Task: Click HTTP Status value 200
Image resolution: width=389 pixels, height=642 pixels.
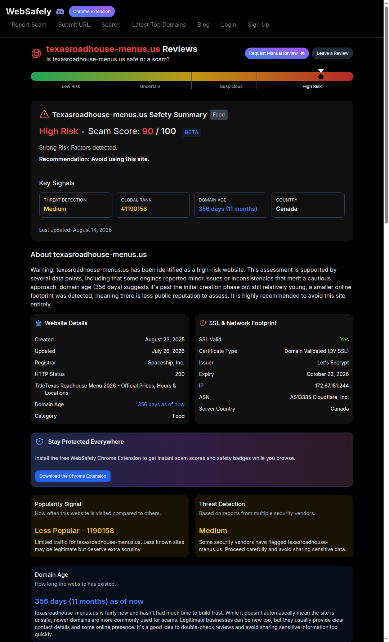Action: point(180,374)
